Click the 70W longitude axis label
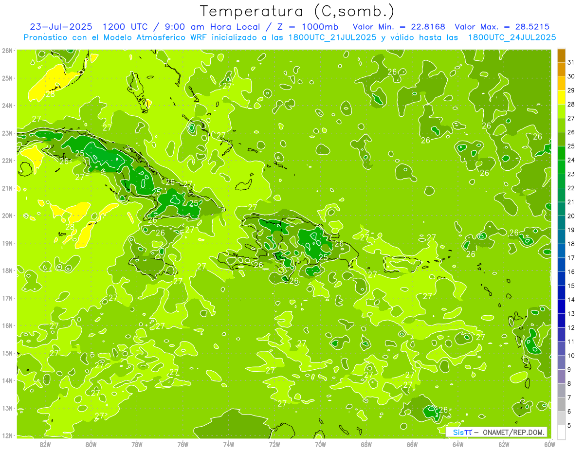The image size is (584, 451). tap(320, 444)
